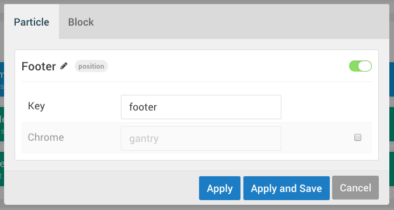
Task: Click the Apply and Save button
Action: 287,188
